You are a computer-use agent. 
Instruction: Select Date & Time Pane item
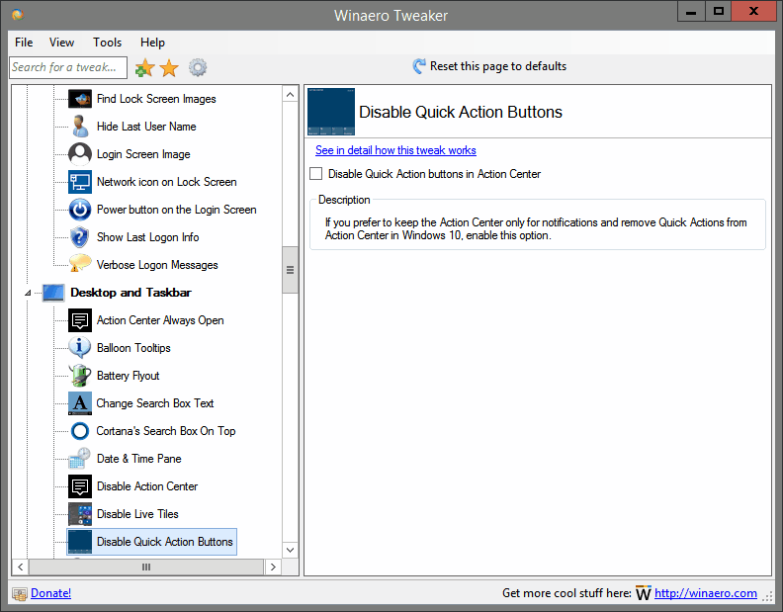138,459
